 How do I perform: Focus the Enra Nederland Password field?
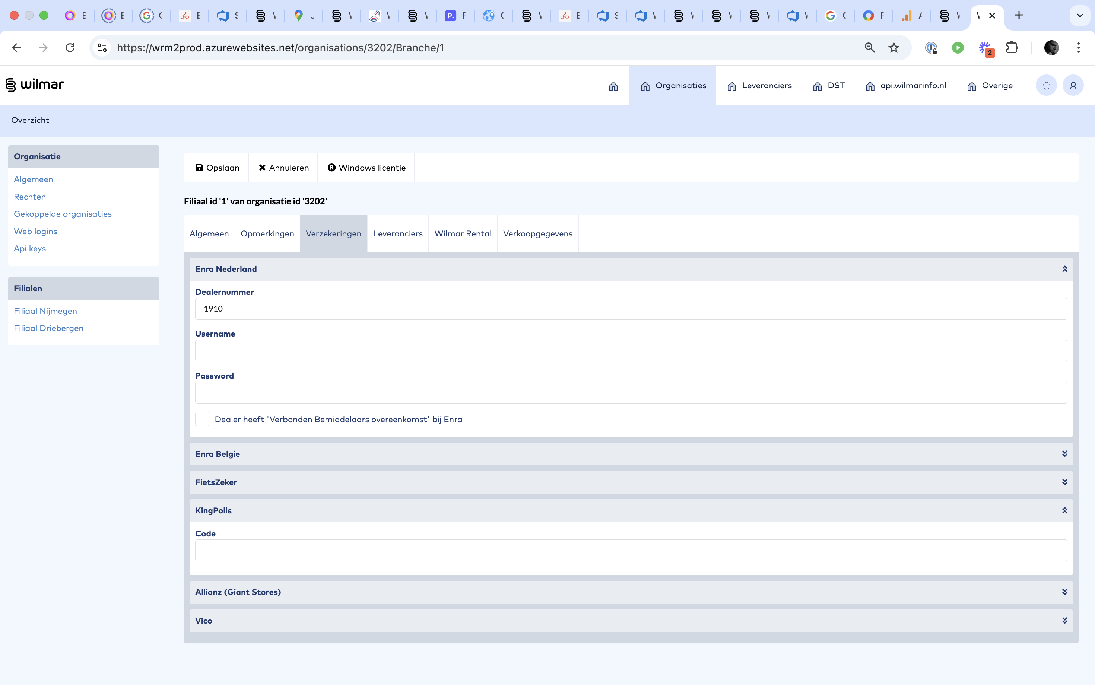(631, 393)
